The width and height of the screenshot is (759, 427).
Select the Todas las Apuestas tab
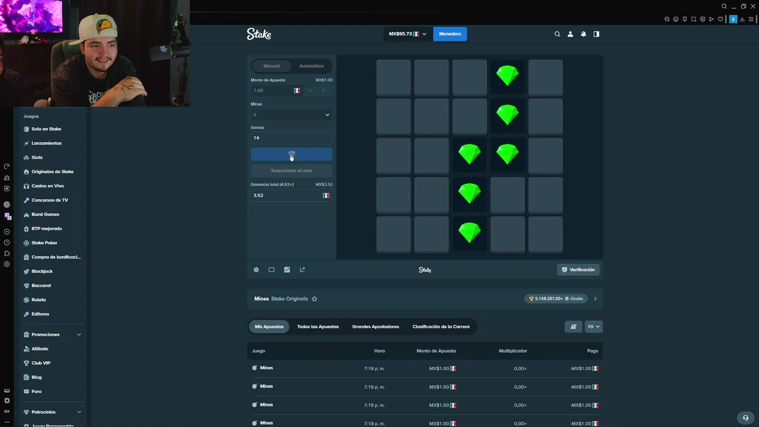[318, 327]
